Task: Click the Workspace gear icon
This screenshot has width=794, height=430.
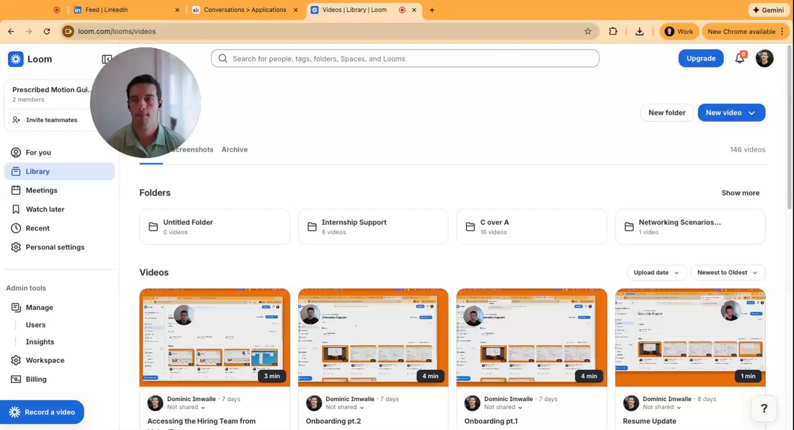Action: (x=16, y=360)
